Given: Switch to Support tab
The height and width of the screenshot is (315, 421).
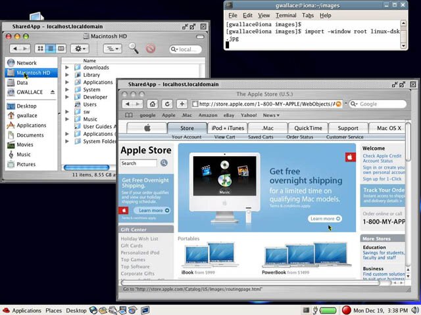Looking at the screenshot, I should [x=348, y=128].
